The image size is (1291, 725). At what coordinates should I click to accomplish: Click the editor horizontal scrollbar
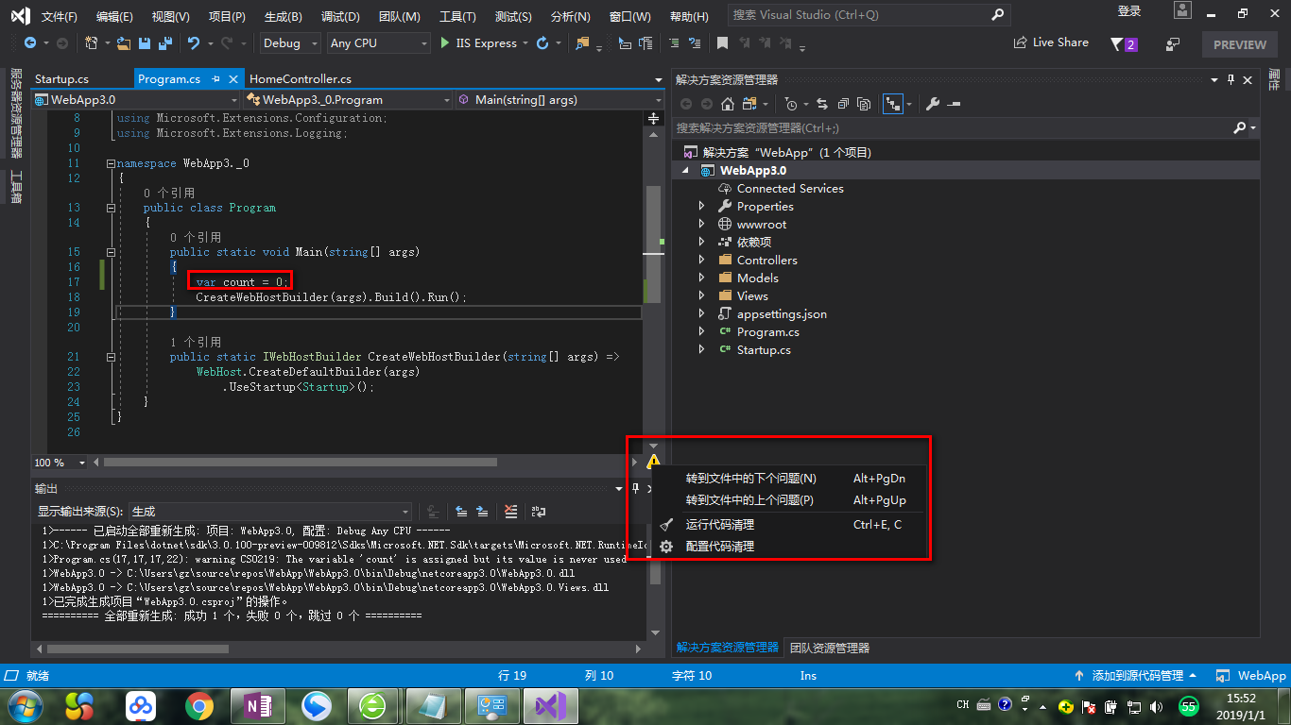[x=300, y=463]
